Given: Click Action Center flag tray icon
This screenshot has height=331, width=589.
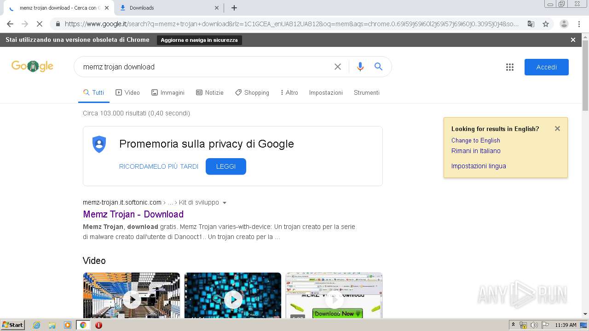Looking at the screenshot, I should (x=545, y=325).
